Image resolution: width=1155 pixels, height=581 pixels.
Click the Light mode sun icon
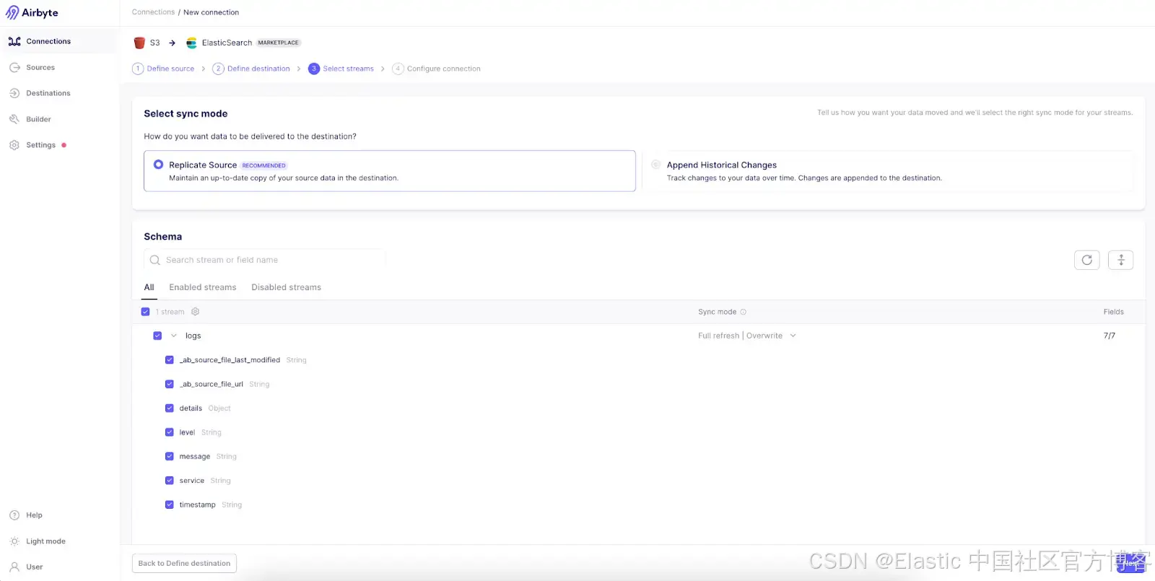coord(14,541)
